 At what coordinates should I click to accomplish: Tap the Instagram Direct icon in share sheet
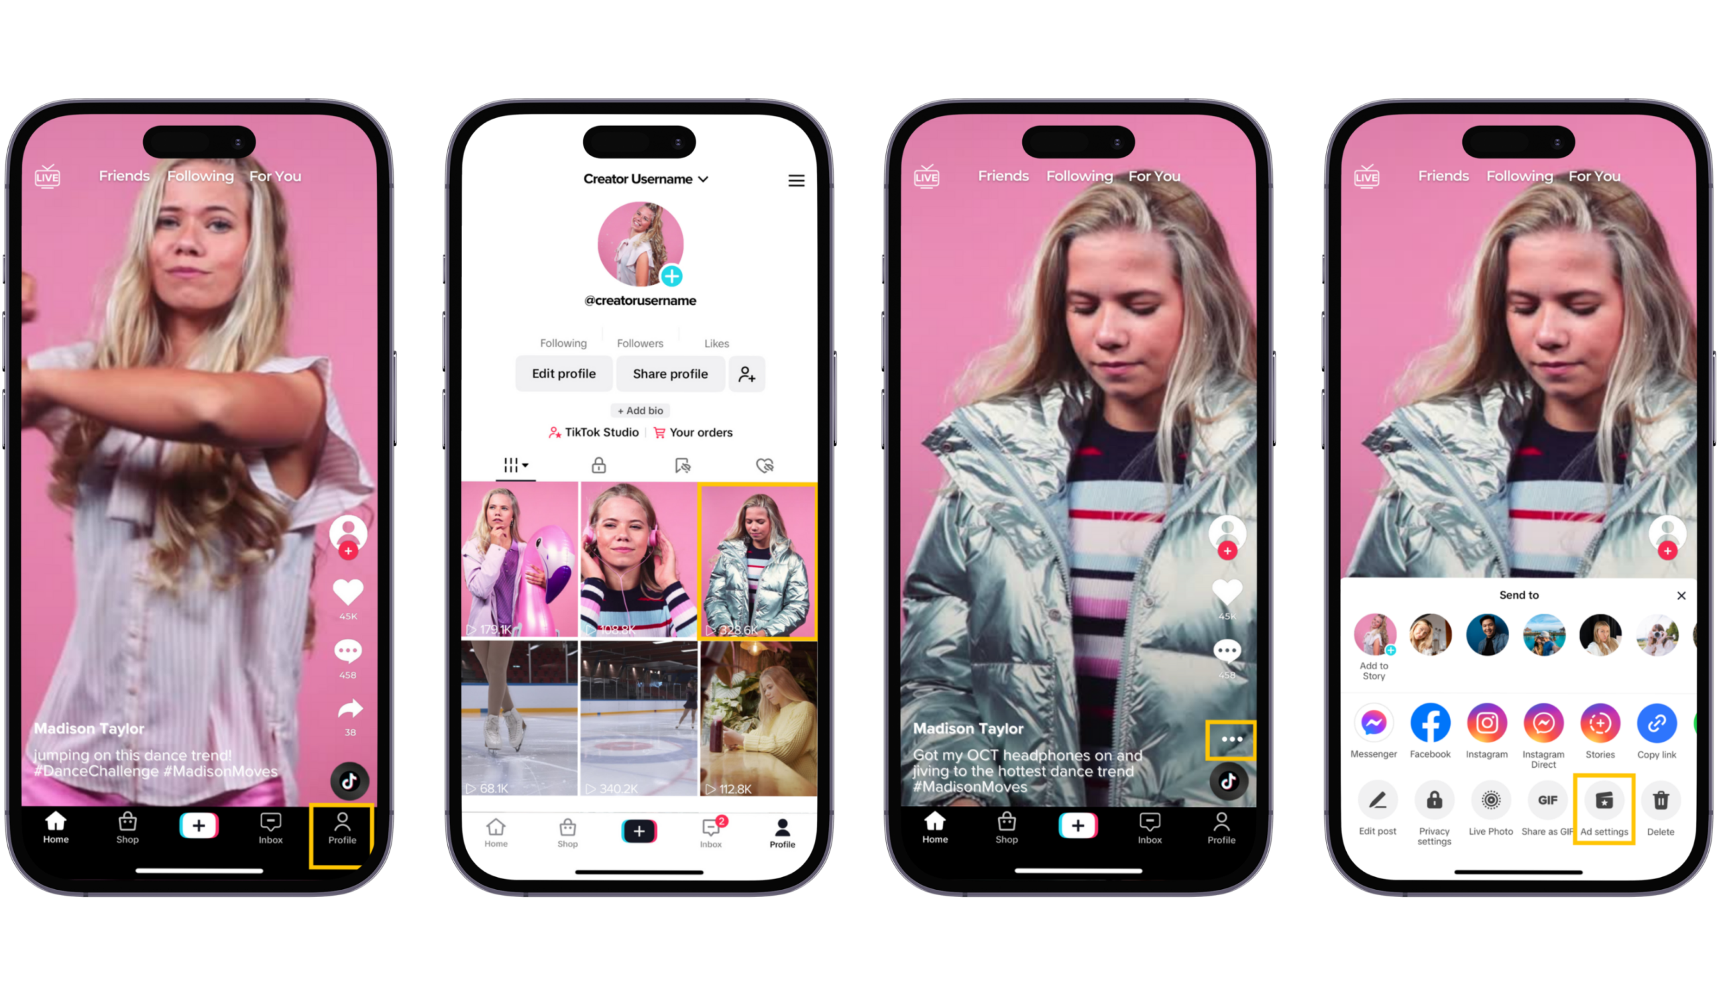(x=1544, y=723)
